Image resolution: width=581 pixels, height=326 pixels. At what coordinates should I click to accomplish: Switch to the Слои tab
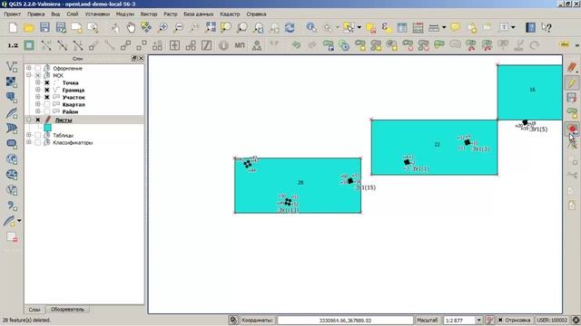coord(34,310)
